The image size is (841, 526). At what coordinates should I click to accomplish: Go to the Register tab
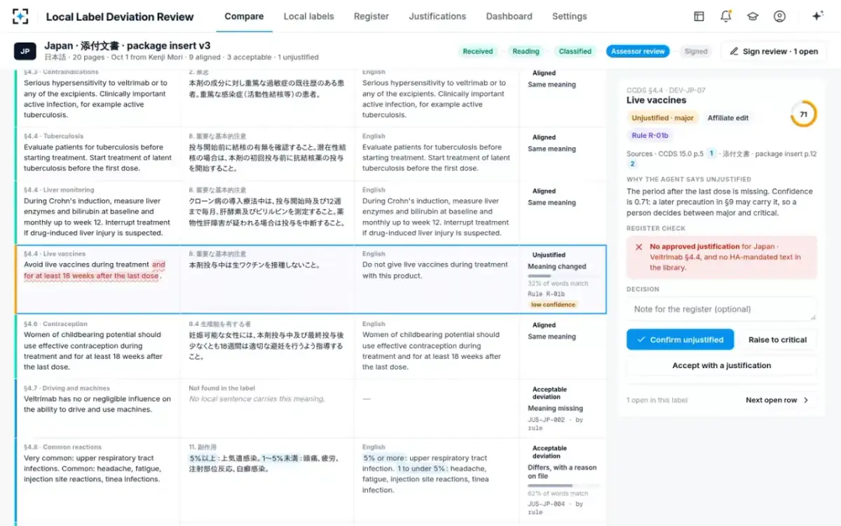pos(371,16)
